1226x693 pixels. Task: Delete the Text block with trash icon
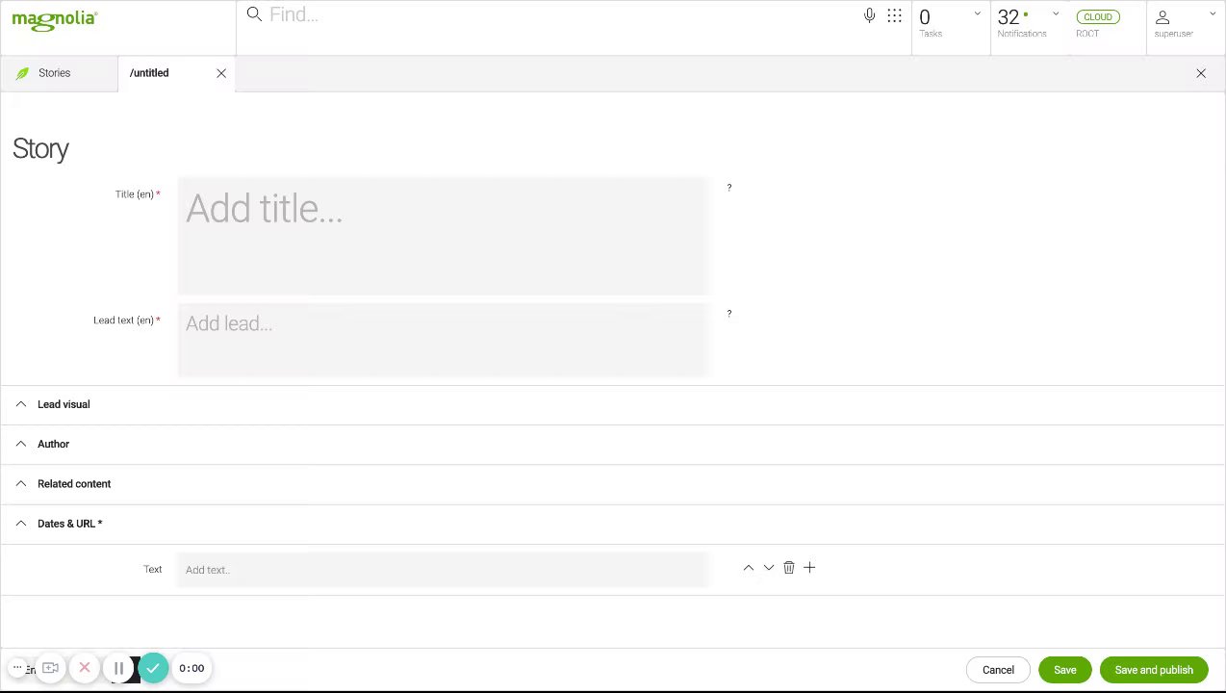(x=789, y=568)
